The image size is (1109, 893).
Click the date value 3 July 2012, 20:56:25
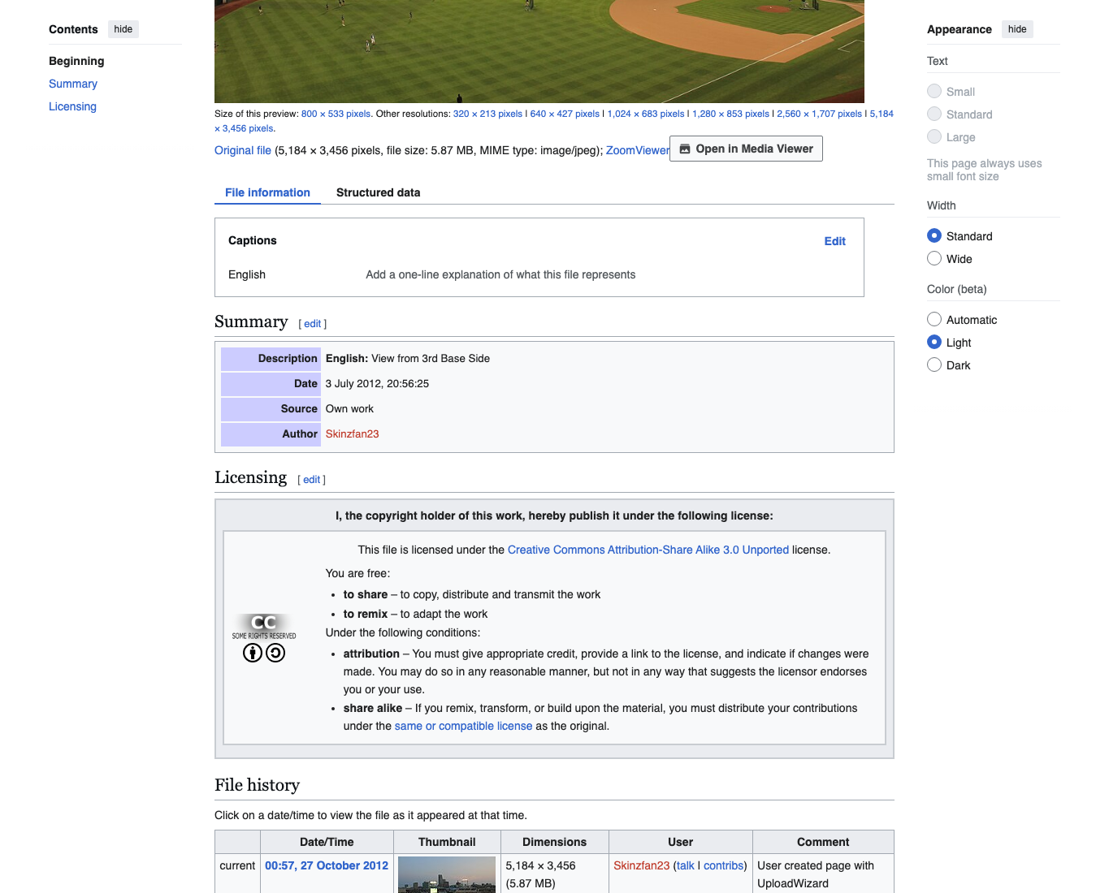[377, 383]
